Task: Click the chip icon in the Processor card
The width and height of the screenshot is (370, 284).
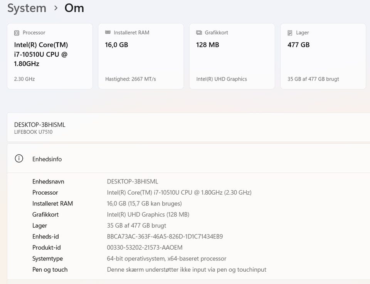Action: [17, 33]
